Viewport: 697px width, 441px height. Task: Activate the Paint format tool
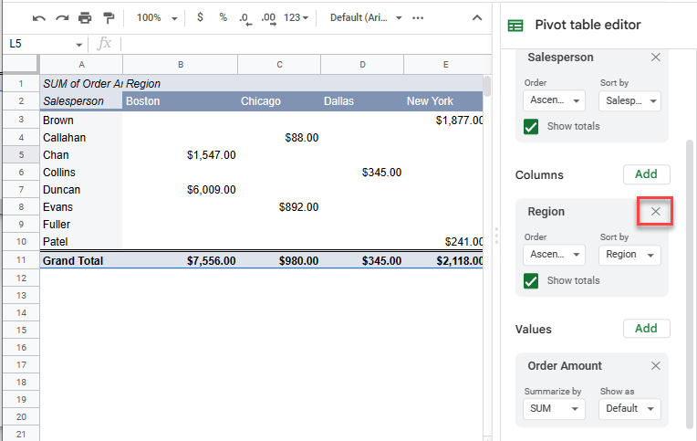109,17
